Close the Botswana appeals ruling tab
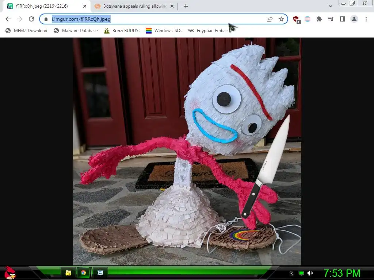Screen dimensions: 374x280 (x=172, y=6)
